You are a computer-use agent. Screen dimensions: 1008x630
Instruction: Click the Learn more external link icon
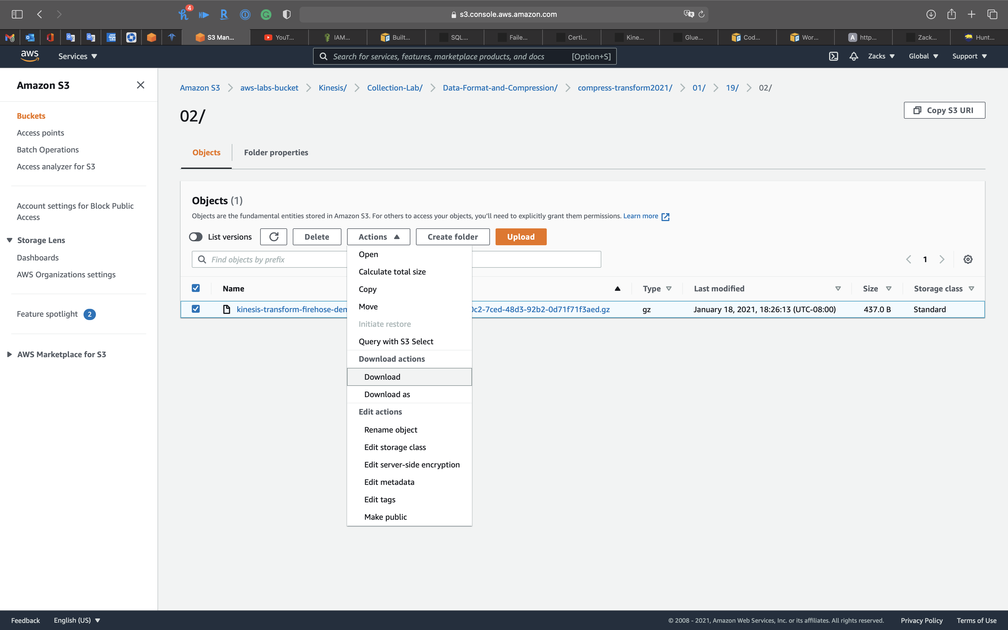tap(665, 216)
